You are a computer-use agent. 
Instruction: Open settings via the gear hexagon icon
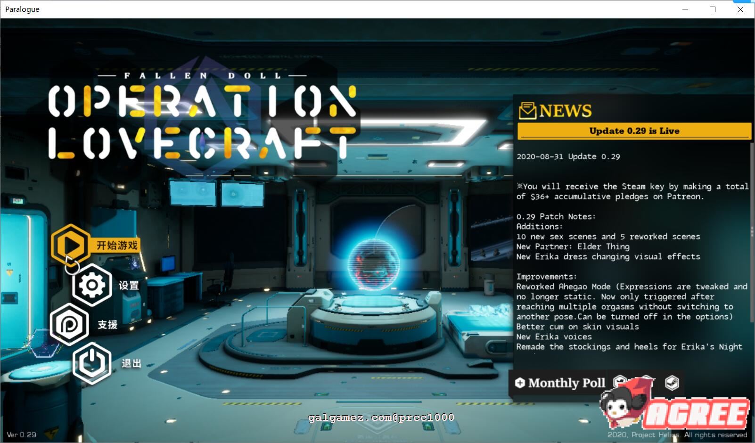click(x=92, y=285)
